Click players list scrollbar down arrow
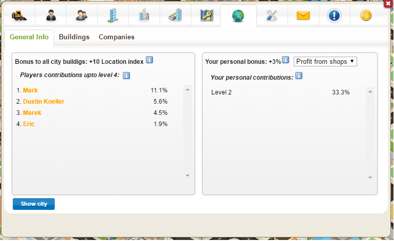The height and width of the screenshot is (241, 394). [x=187, y=176]
